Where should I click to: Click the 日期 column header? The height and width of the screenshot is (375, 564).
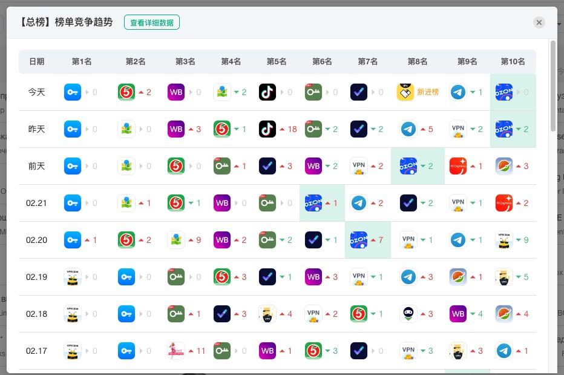tap(37, 62)
